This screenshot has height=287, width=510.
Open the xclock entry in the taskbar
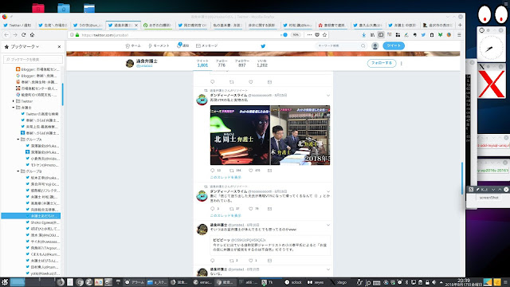click(293, 282)
